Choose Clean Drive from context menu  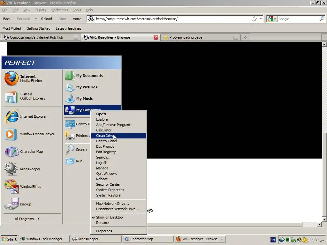coord(119,136)
